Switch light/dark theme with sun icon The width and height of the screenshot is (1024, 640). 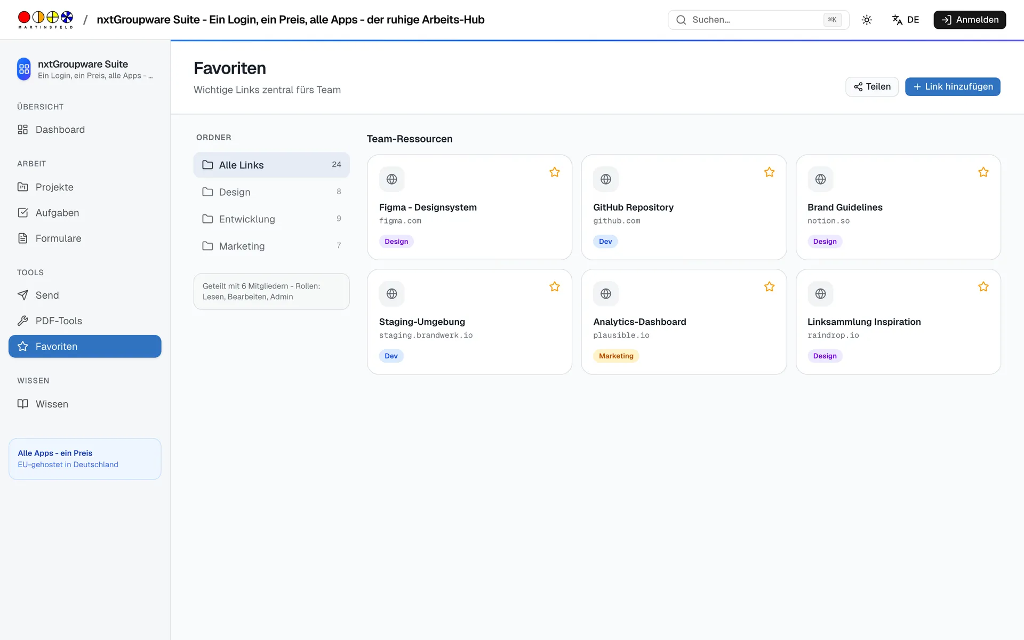[x=867, y=20]
